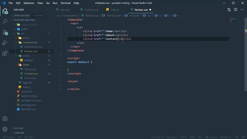The width and height of the screenshot is (247, 139).
Task: Expand the node_modules folder
Action: pos(30,25)
